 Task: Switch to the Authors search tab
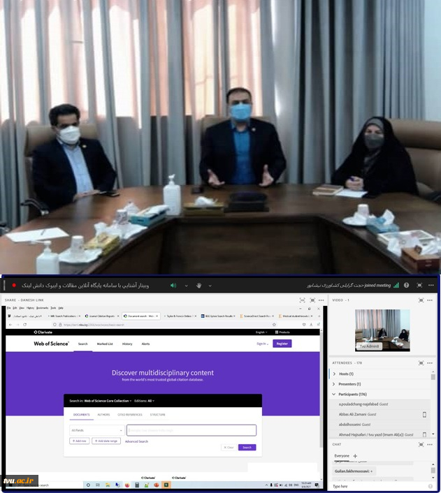coord(103,415)
